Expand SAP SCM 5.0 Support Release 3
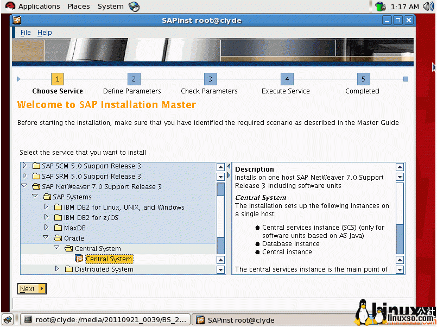Image resolution: width=437 pixels, height=327 pixels. point(24,166)
